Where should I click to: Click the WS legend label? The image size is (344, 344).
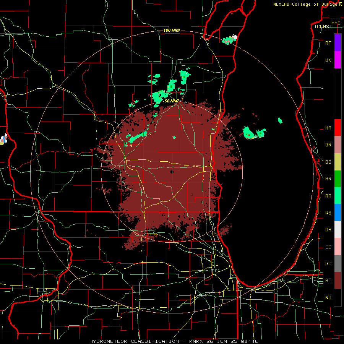coord(328,213)
